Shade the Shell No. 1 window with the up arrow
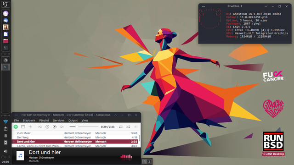The width and height of the screenshot is (294, 165). click(266, 6)
